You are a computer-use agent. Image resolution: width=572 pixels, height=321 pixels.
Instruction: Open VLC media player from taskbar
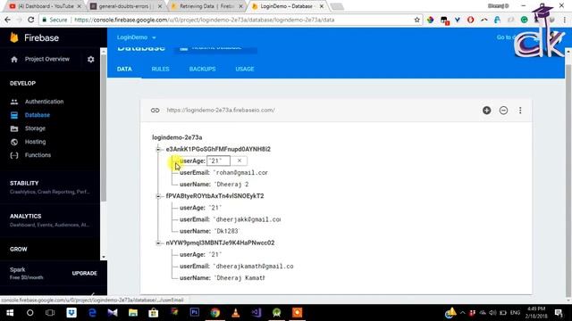pyautogui.click(x=236, y=313)
